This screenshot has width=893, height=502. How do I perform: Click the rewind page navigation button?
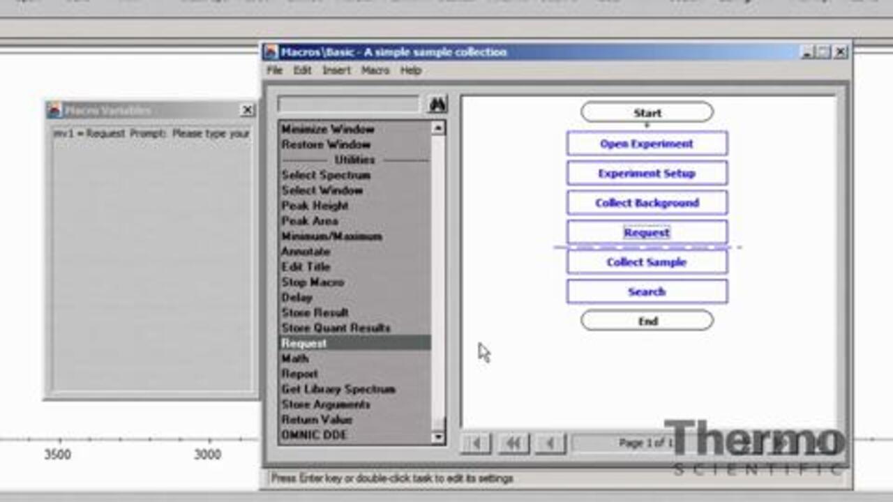tap(513, 443)
